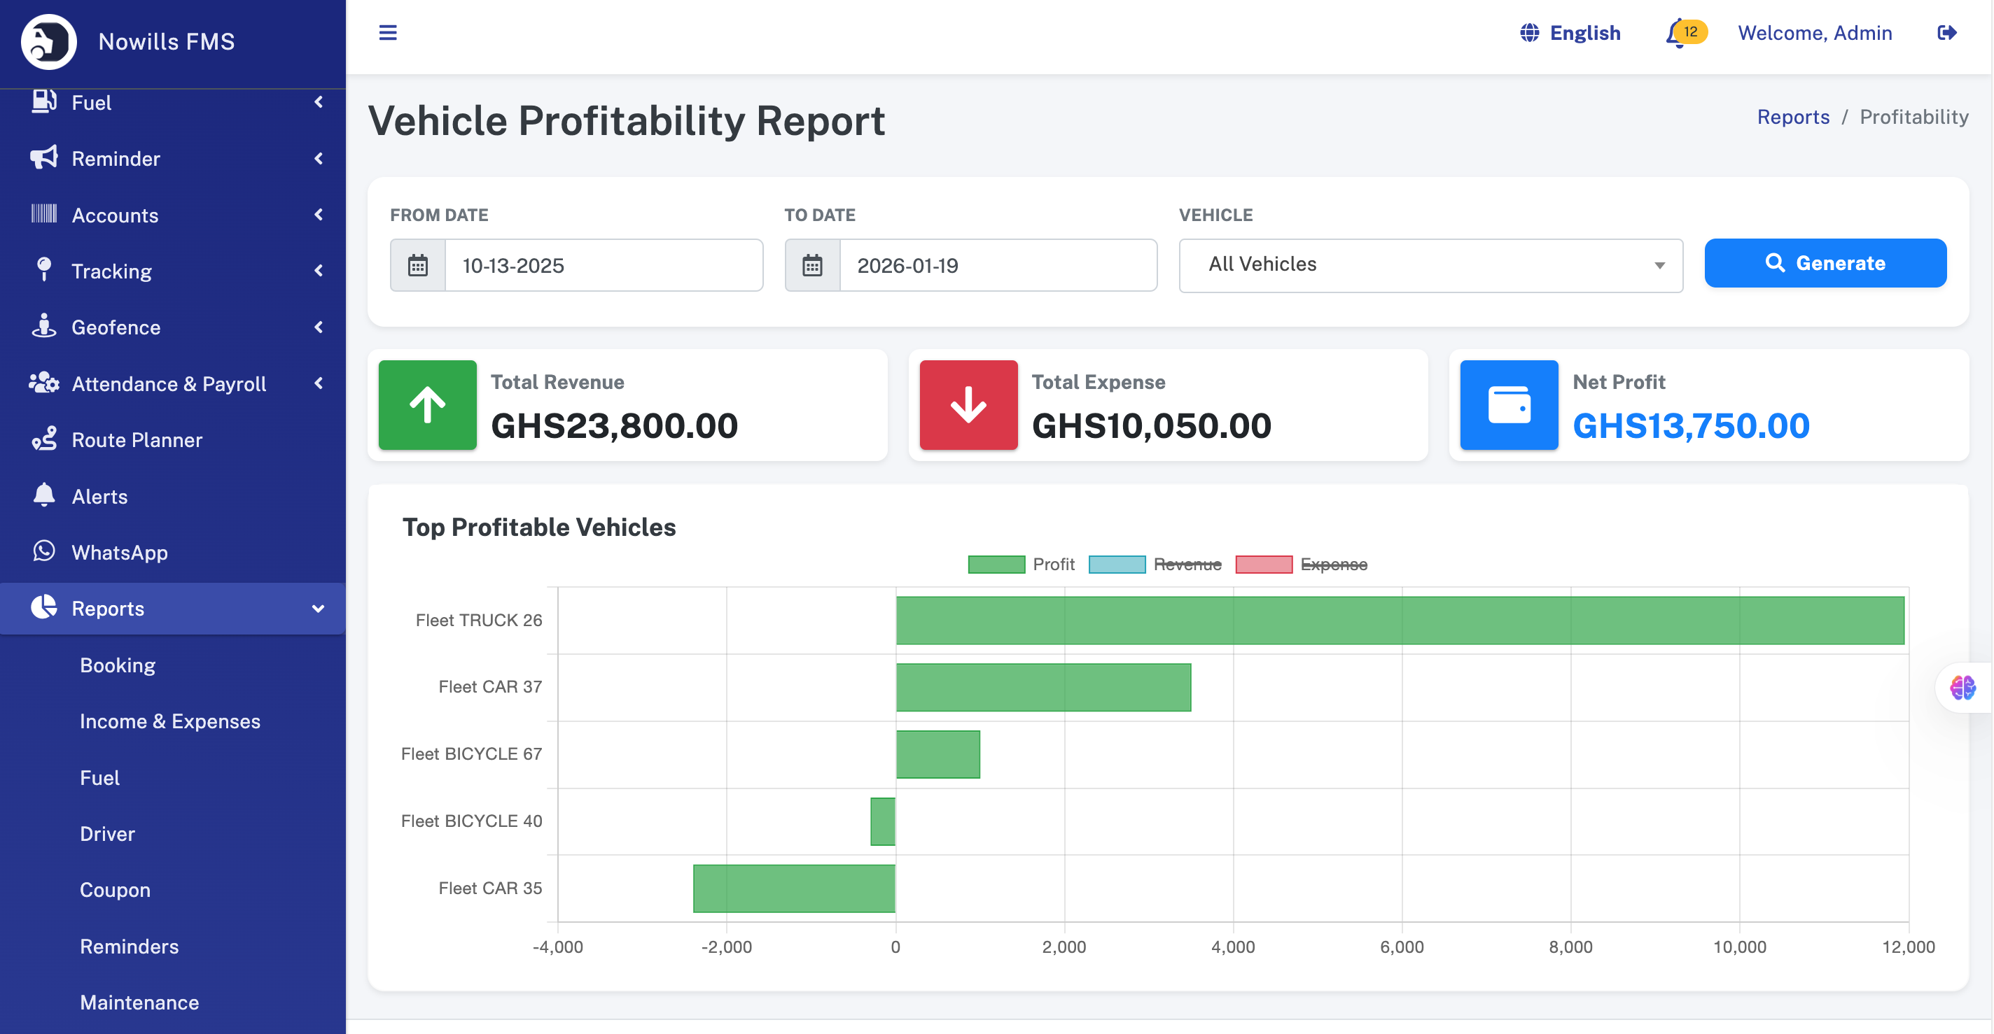Open the Booking report submenu item

pyautogui.click(x=118, y=665)
